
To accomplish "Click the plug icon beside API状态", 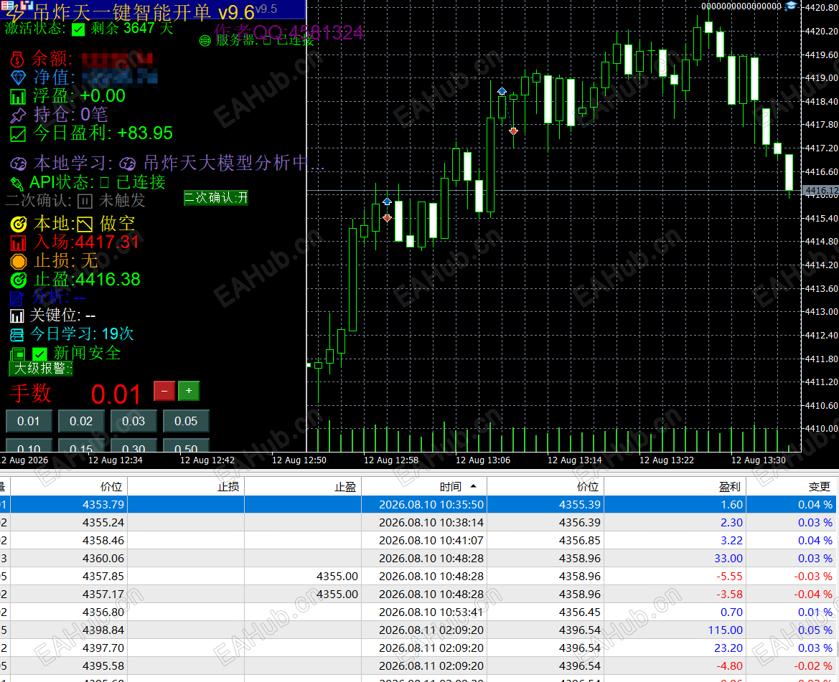I will [x=17, y=184].
